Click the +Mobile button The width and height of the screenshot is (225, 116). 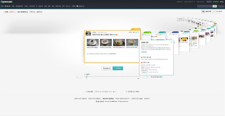(221, 6)
